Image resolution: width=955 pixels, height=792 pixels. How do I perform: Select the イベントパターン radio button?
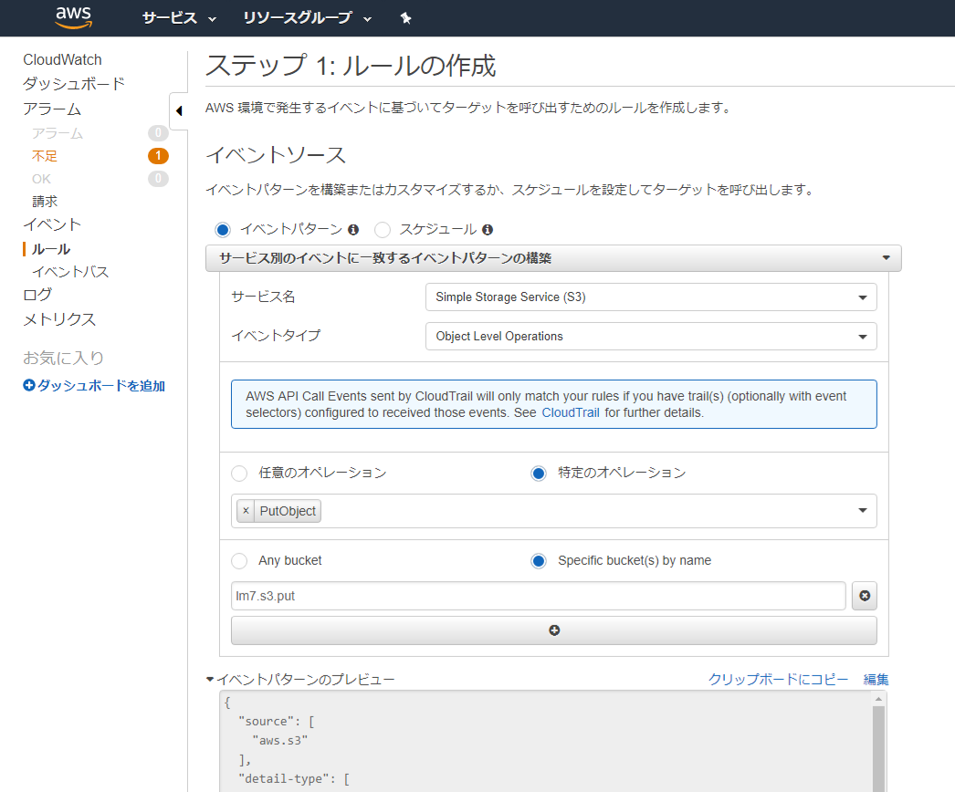click(222, 230)
